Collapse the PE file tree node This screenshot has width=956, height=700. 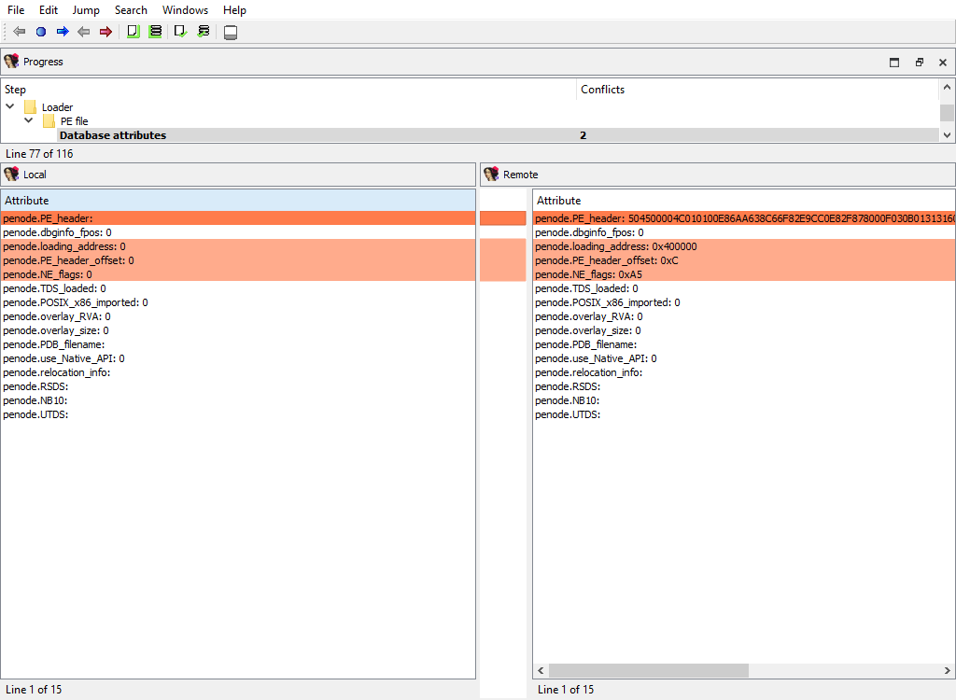29,121
